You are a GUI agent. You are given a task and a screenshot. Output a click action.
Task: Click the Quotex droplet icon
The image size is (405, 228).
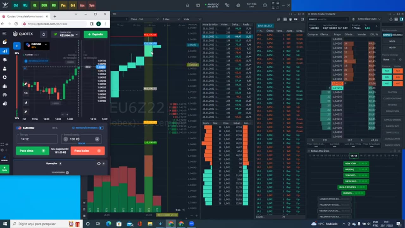click(x=43, y=34)
